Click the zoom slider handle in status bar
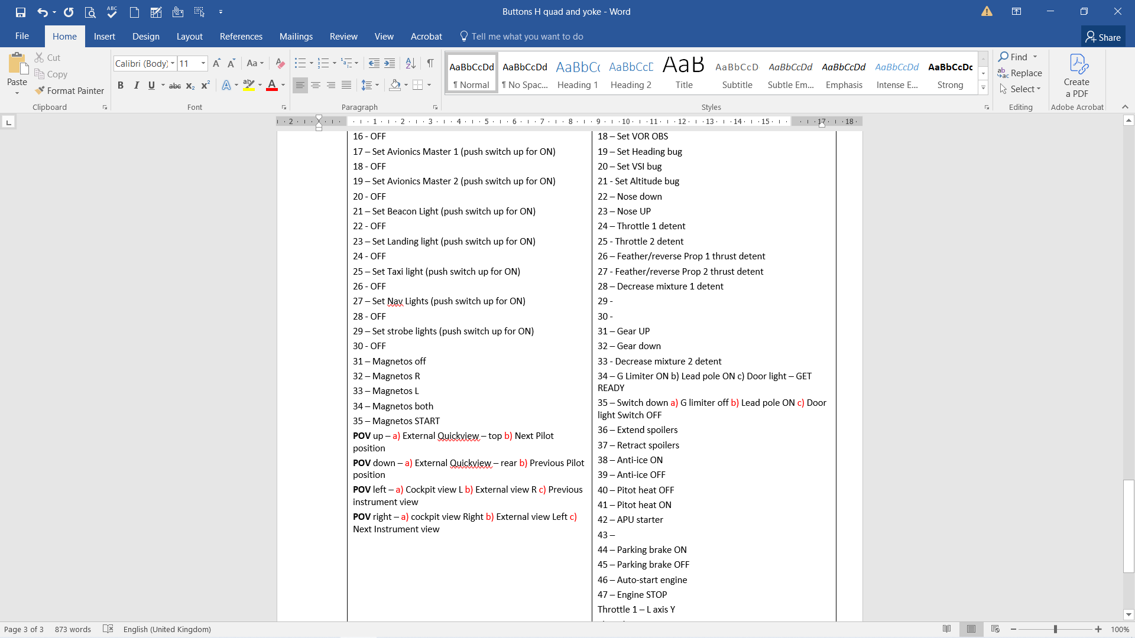This screenshot has width=1135, height=638. (x=1055, y=629)
